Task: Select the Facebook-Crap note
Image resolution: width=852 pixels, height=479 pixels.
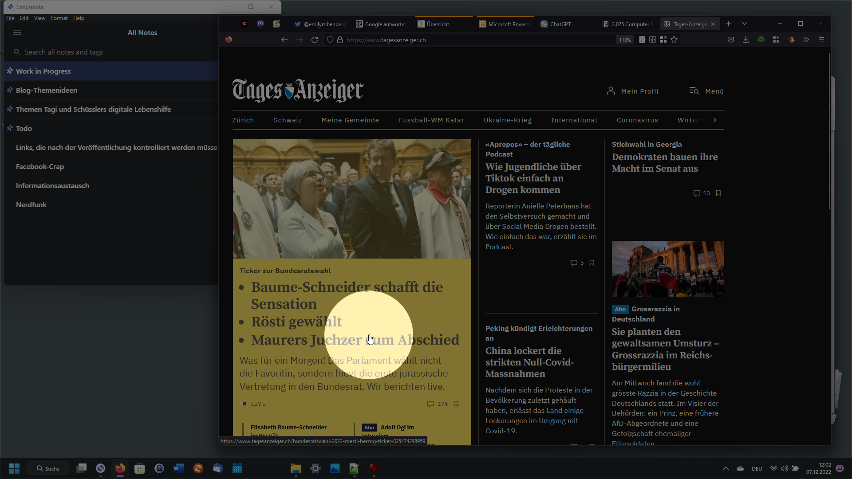Action: point(111,166)
